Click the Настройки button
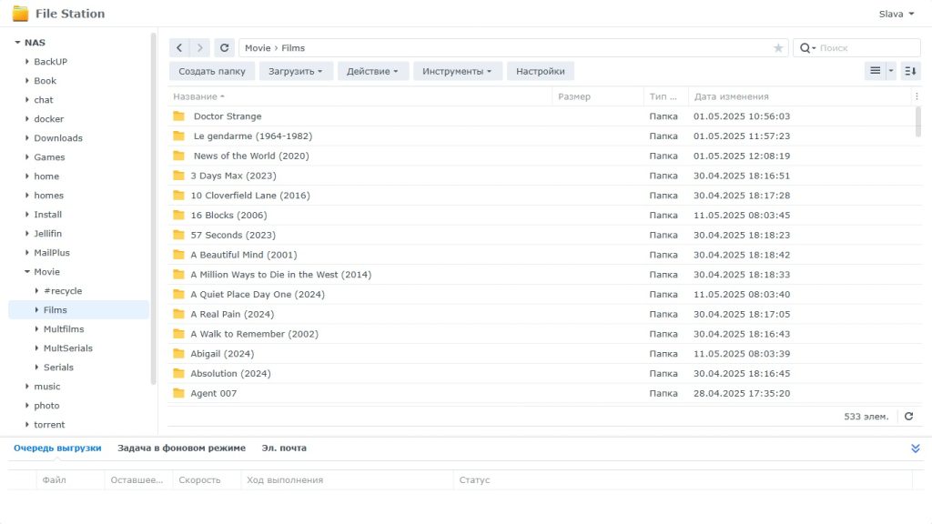The height and width of the screenshot is (524, 932). click(541, 71)
